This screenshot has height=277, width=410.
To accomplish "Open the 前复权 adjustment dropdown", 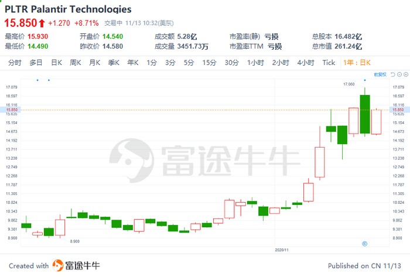I will [x=380, y=75].
